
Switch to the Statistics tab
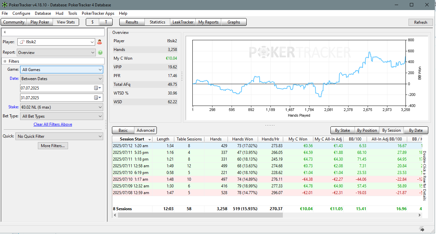158,22
